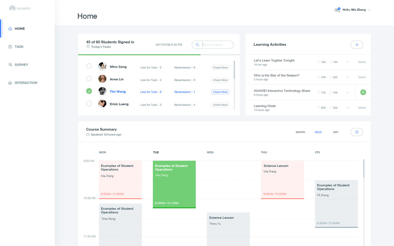Viewport: 394px width, 246px height.
Task: Click the Course Summary calendar scrollbar
Action: [x=364, y=169]
